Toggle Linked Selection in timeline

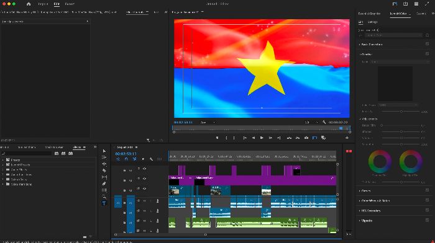[135, 159]
